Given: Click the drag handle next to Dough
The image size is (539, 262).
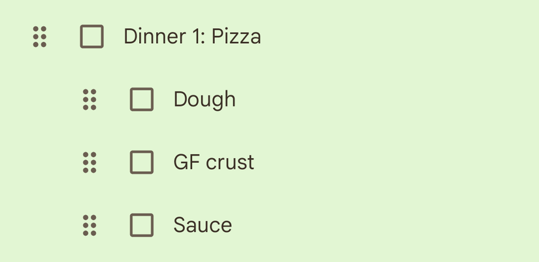Looking at the screenshot, I should click(90, 99).
